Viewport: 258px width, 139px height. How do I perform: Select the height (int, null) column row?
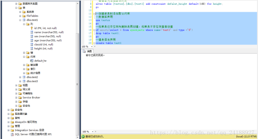pyautogui.click(x=43, y=49)
